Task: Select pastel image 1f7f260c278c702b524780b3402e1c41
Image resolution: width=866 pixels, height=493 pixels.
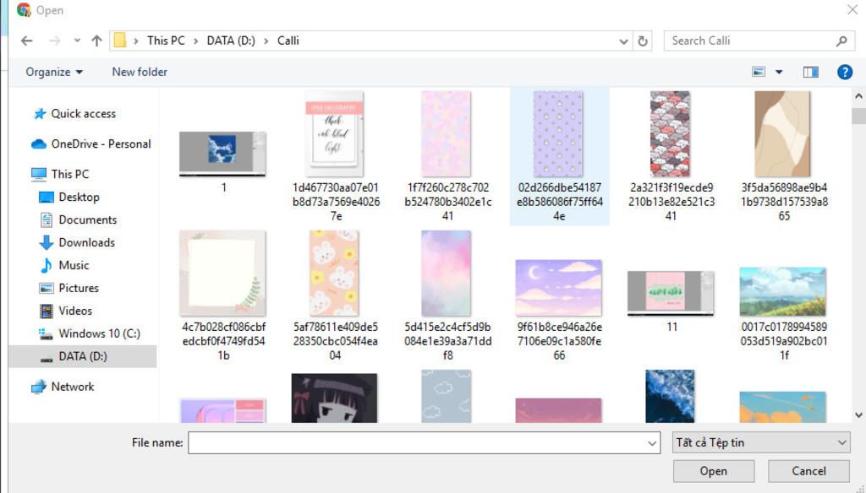Action: tap(447, 157)
